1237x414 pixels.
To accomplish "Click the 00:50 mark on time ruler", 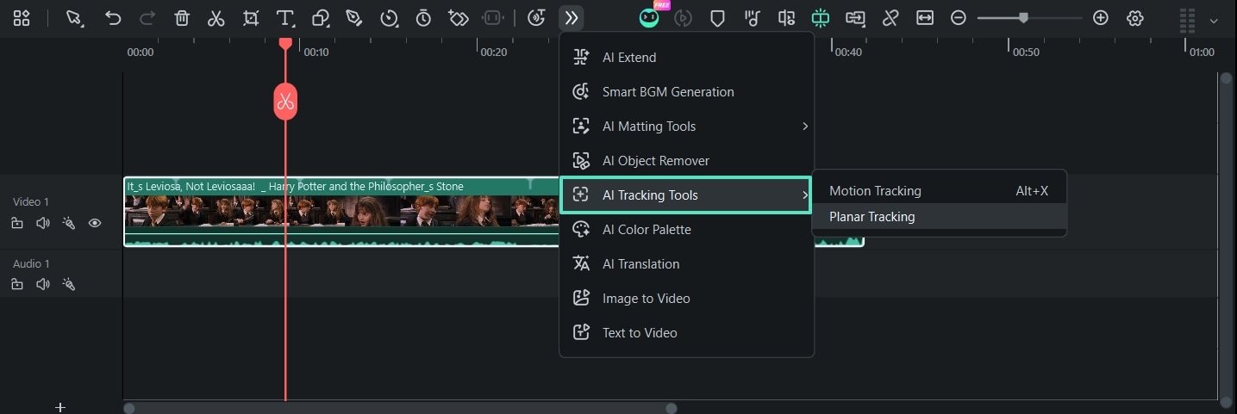I will (x=1026, y=52).
